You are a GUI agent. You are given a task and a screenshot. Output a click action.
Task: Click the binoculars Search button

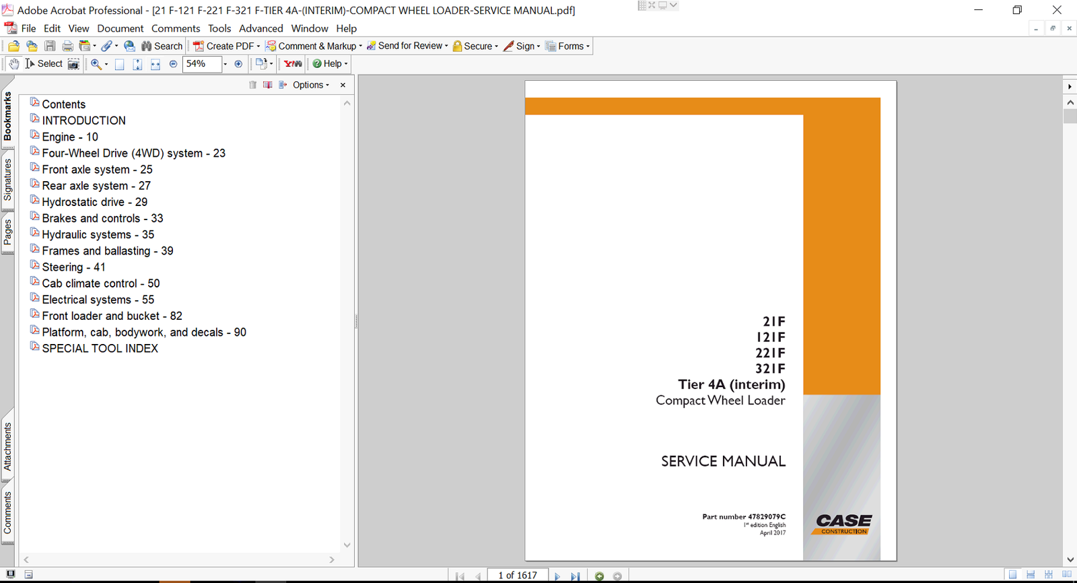pyautogui.click(x=162, y=46)
